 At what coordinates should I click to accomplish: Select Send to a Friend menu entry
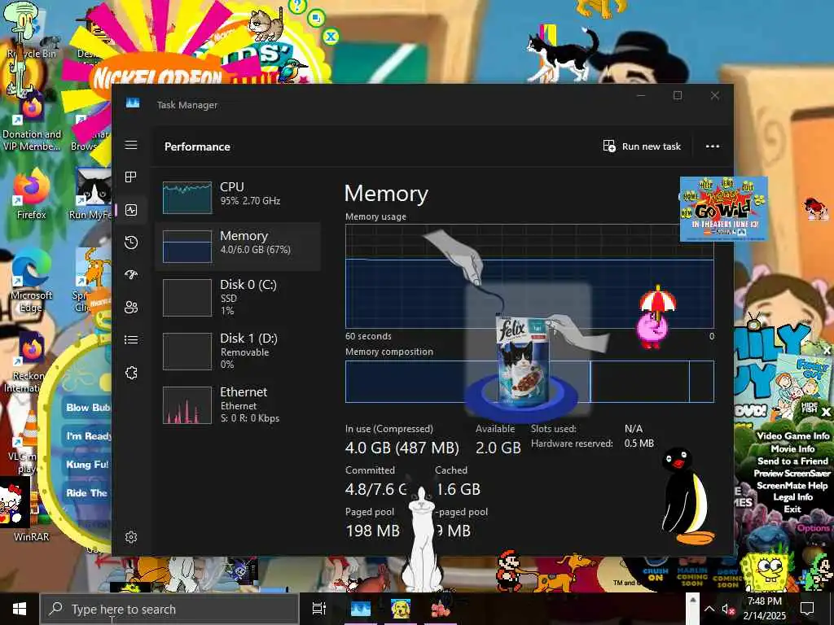tap(792, 461)
